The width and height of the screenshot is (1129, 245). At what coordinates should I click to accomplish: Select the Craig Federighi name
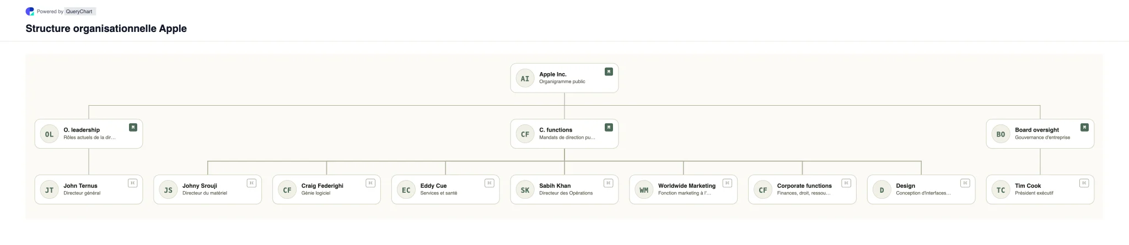[x=322, y=186]
